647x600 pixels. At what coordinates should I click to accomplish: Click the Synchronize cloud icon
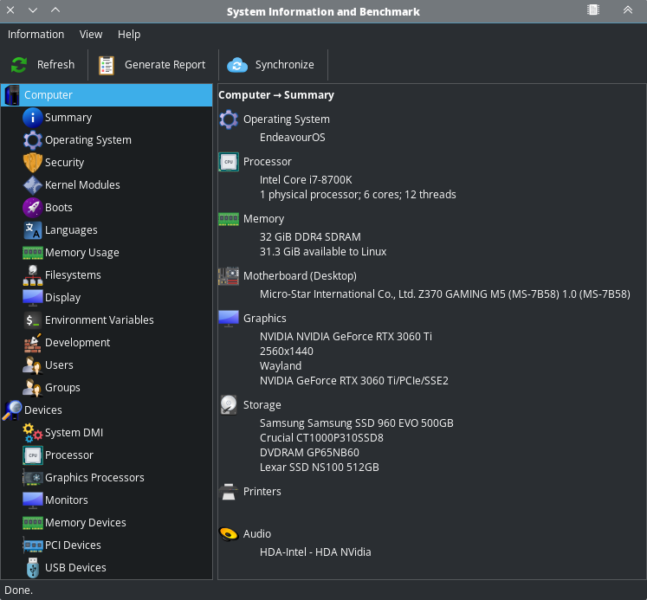pyautogui.click(x=237, y=65)
